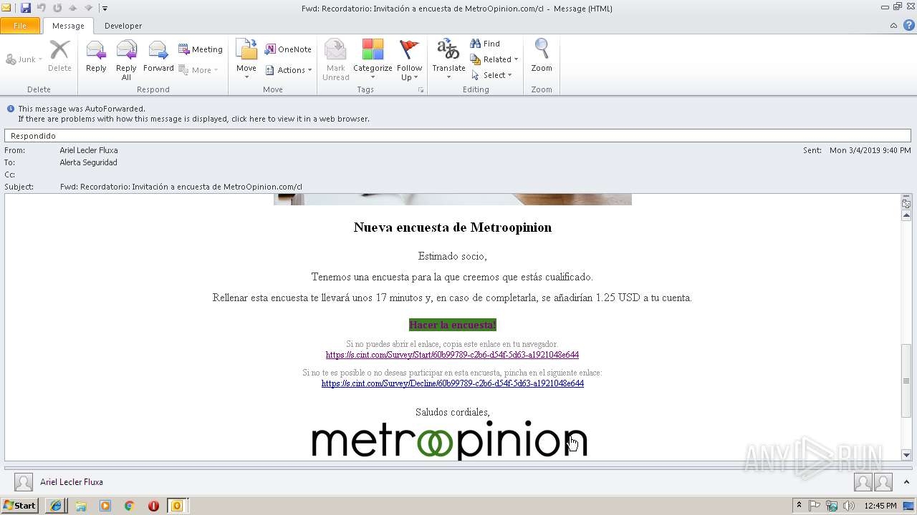Launch Google Chrome from taskbar

pos(130,506)
